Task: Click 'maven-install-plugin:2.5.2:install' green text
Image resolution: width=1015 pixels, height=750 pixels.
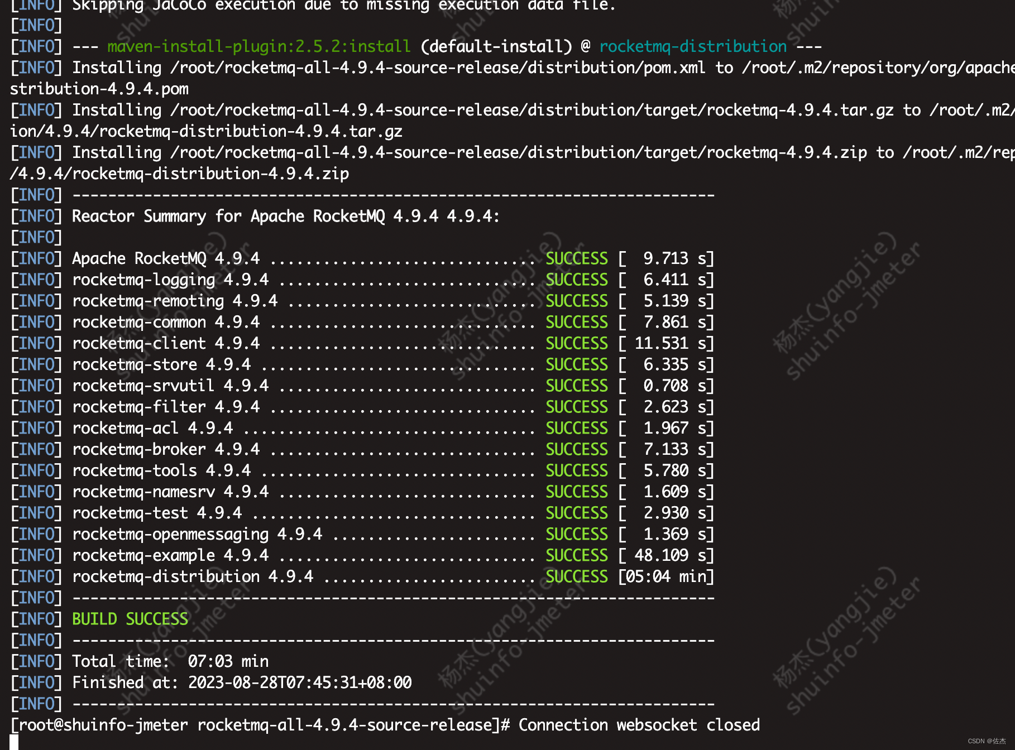Action: [259, 46]
